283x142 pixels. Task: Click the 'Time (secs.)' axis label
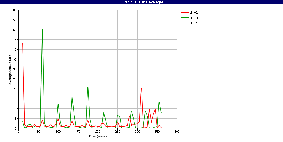pos(98,136)
